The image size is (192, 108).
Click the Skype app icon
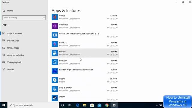point(55,80)
